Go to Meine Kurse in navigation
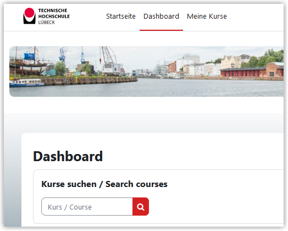288x231 pixels. (207, 16)
